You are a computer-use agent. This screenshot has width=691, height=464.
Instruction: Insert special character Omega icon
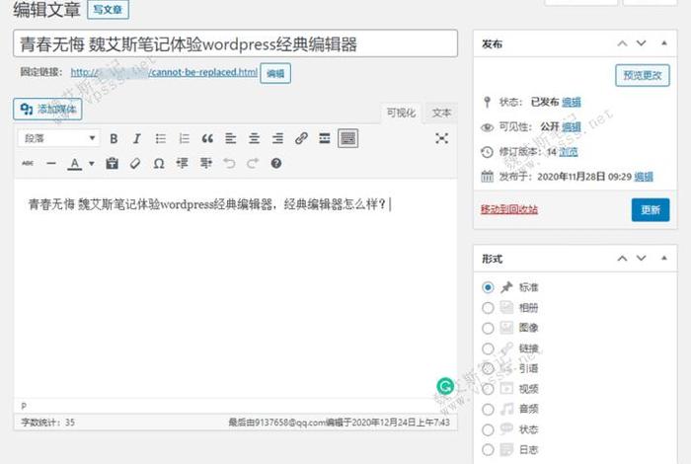(x=159, y=164)
